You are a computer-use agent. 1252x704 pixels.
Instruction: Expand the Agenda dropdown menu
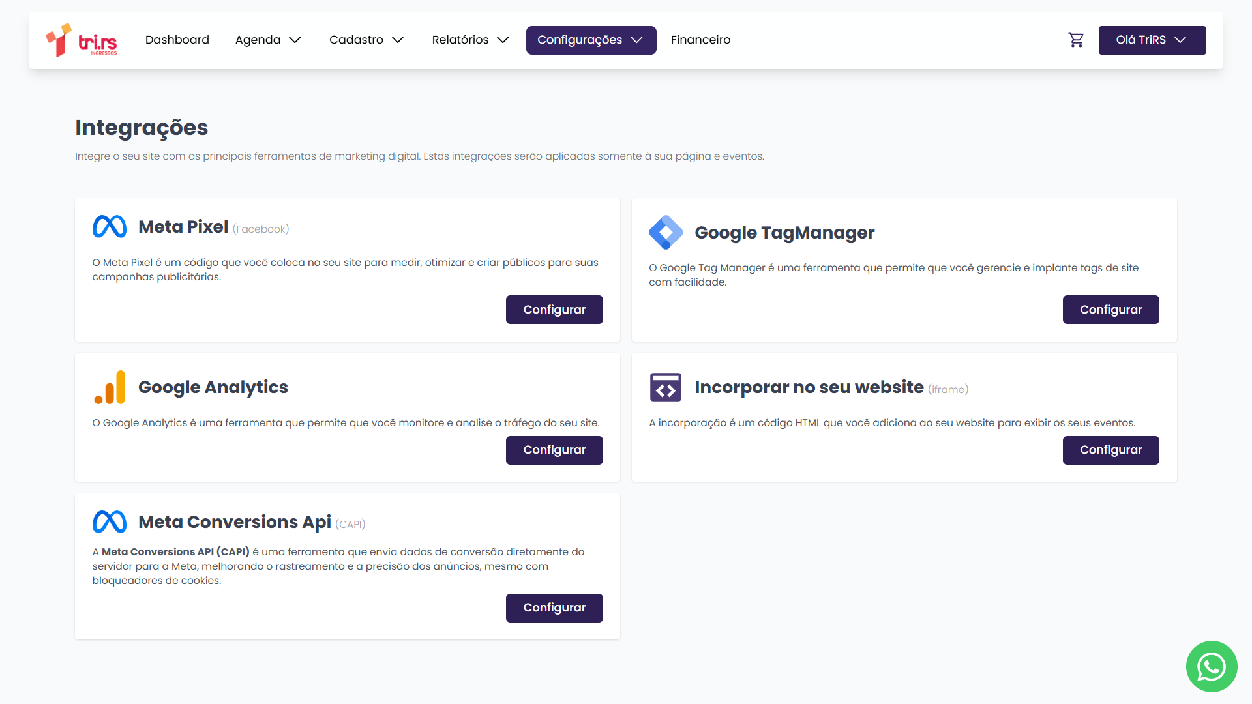pyautogui.click(x=268, y=40)
